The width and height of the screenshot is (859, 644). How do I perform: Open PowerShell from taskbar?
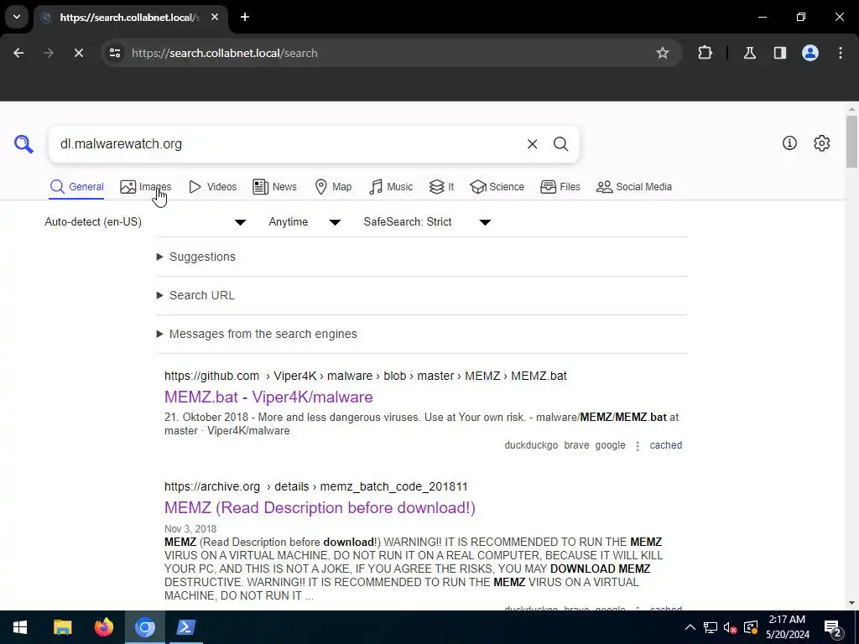pyautogui.click(x=186, y=627)
